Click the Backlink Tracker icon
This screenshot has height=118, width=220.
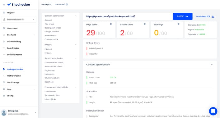(4, 55)
